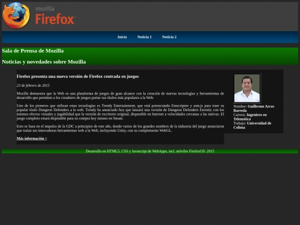Go to Noticia 2 in navigation bar

(169, 37)
